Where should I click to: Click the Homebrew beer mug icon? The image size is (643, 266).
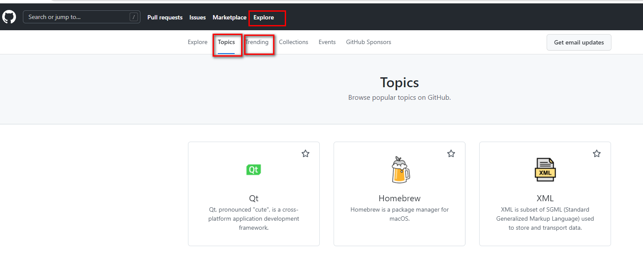point(400,170)
